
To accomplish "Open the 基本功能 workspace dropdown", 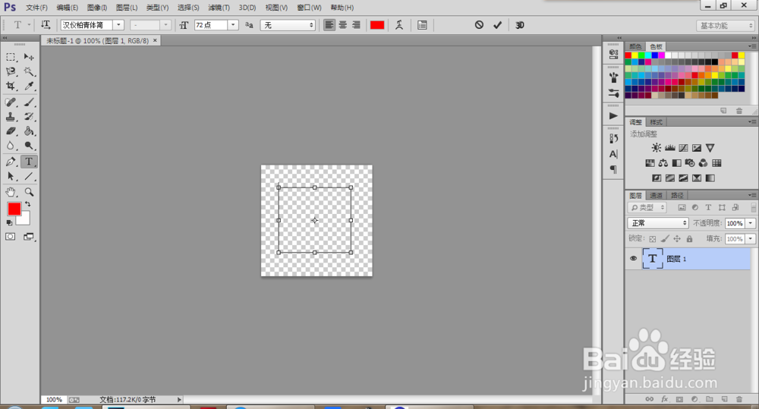I will (726, 26).
